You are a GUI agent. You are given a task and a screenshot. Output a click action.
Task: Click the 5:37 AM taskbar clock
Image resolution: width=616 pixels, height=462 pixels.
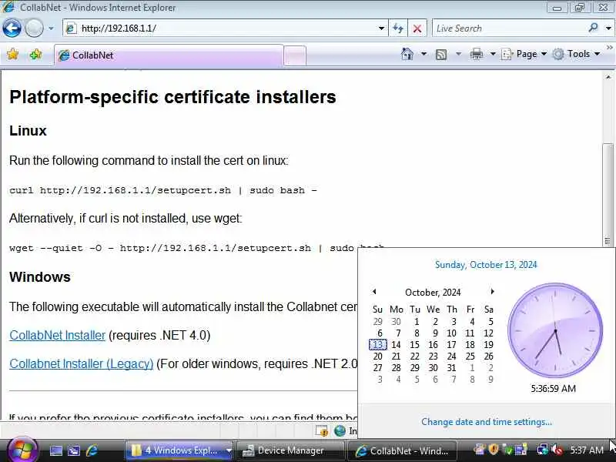pos(587,450)
